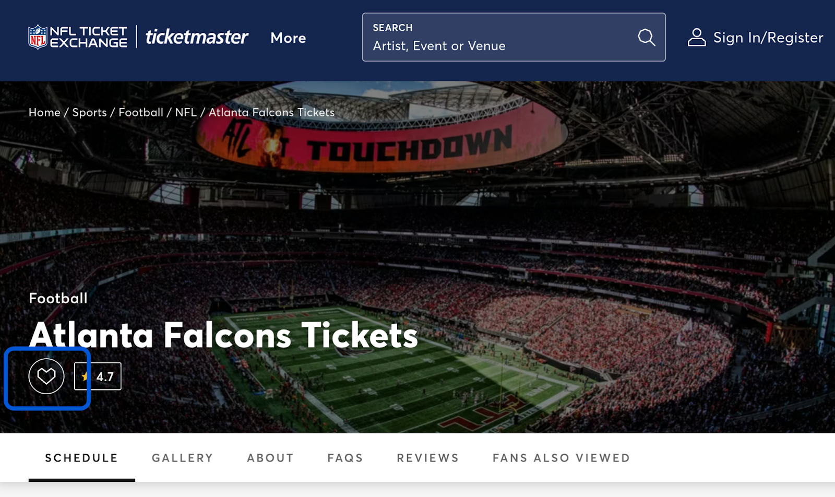835x497 pixels.
Task: View the FAQs tab
Action: tap(345, 458)
